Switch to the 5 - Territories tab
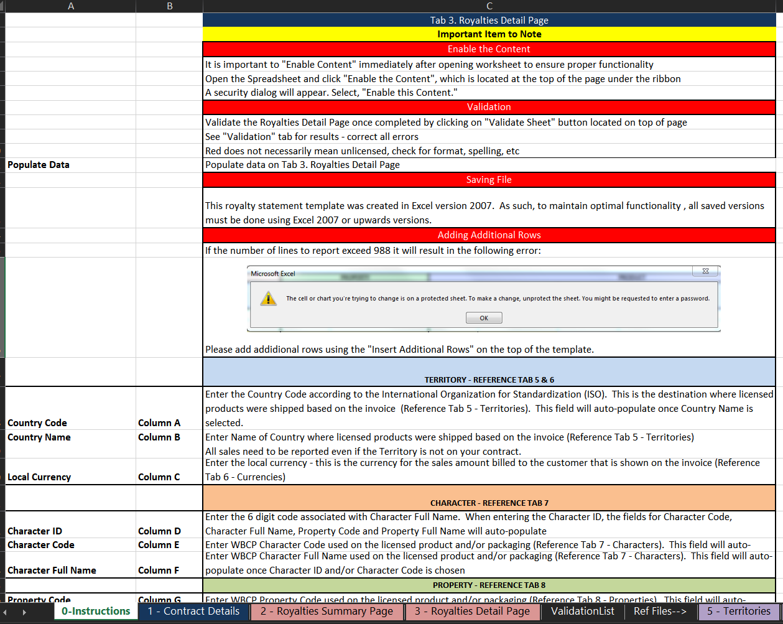The width and height of the screenshot is (783, 624). 738,611
